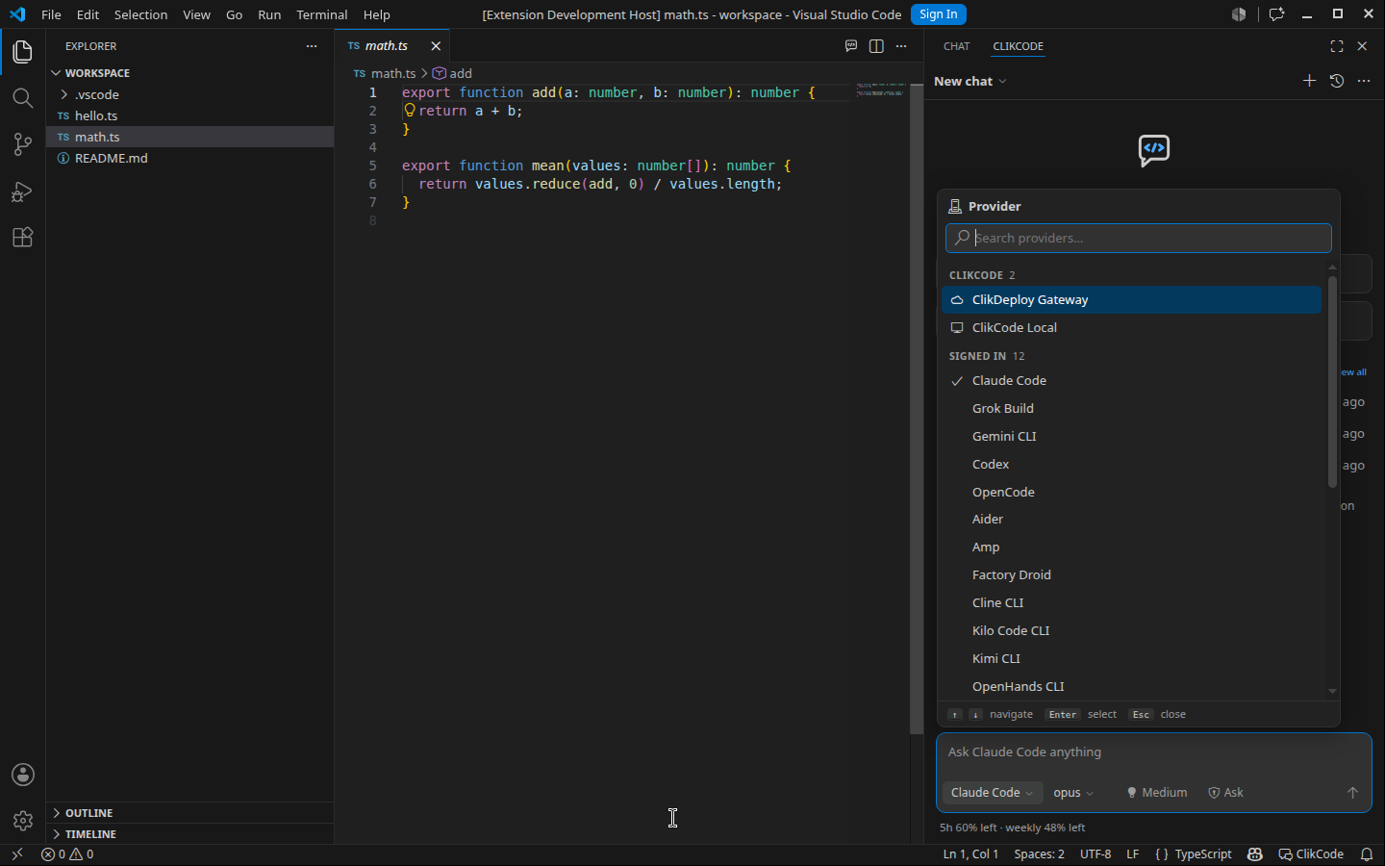Image resolution: width=1385 pixels, height=866 pixels.
Task: Open the Terminal menu
Action: click(321, 14)
